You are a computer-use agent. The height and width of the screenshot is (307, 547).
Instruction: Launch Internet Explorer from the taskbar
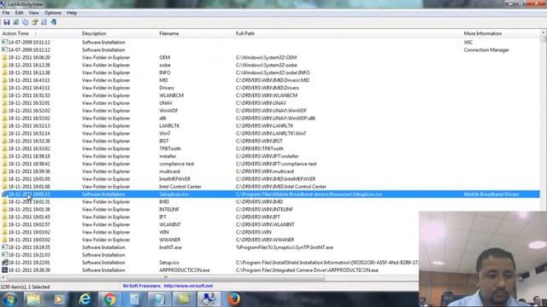point(85,299)
